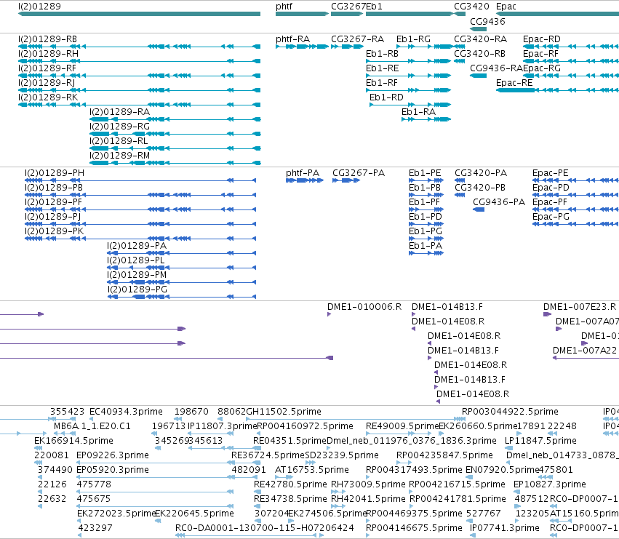Select protein l(2)01289-PM
This screenshot has width=619, height=539.
[137, 275]
